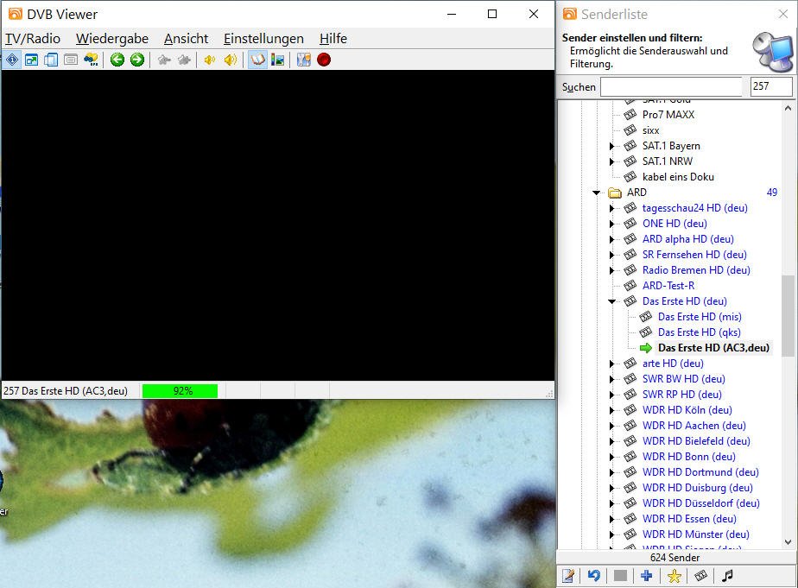Expand the arte HD (deu) entry
Screen dimensions: 798x588
pos(611,364)
